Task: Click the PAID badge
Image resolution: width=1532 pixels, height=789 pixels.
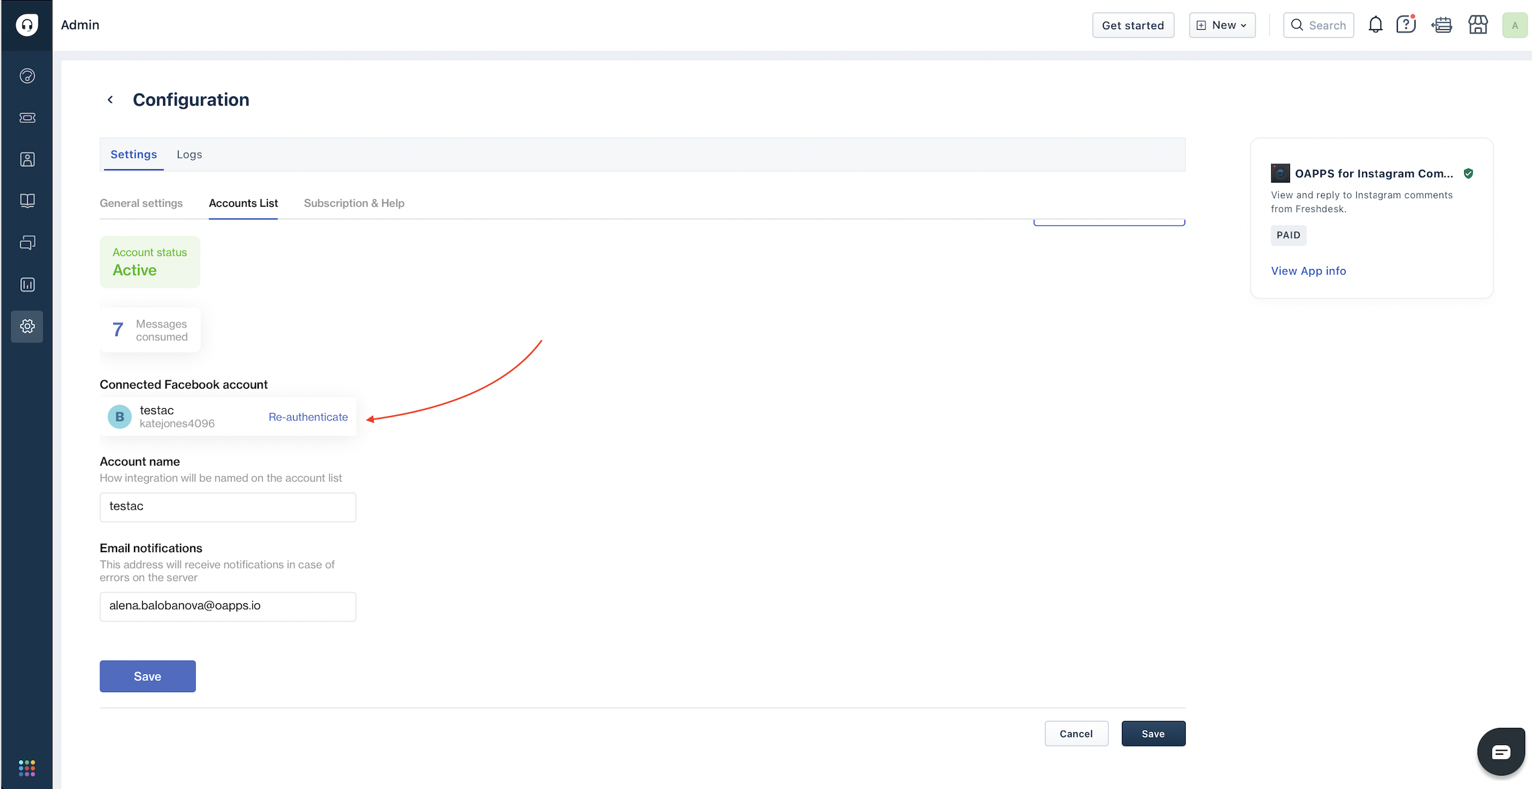Action: tap(1289, 235)
